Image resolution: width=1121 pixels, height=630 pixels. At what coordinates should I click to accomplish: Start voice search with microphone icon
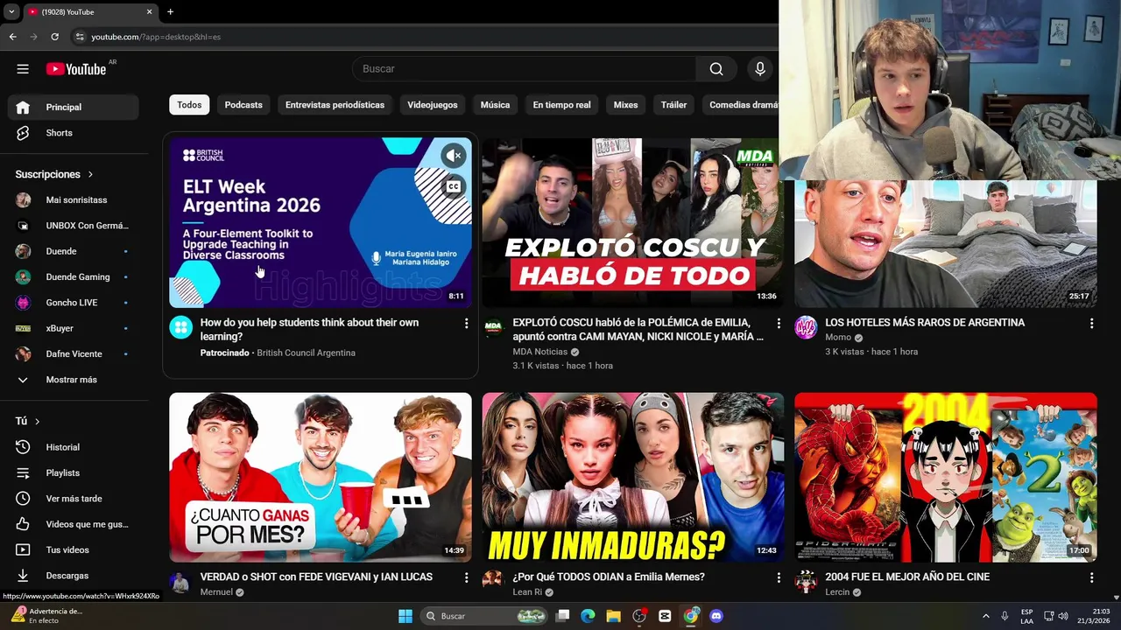(x=759, y=69)
